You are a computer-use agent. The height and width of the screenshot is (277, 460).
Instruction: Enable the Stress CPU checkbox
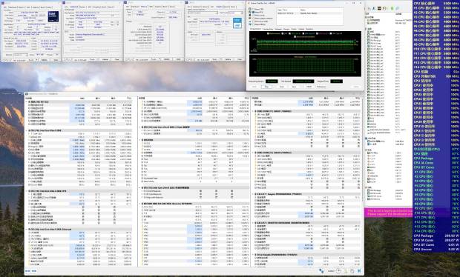(x=254, y=9)
